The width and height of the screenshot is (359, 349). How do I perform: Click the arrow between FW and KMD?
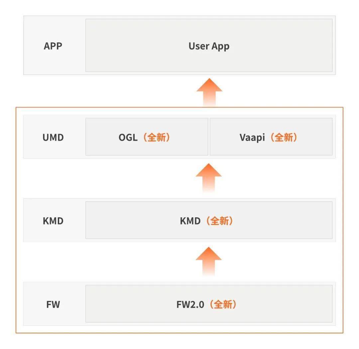pyautogui.click(x=208, y=261)
